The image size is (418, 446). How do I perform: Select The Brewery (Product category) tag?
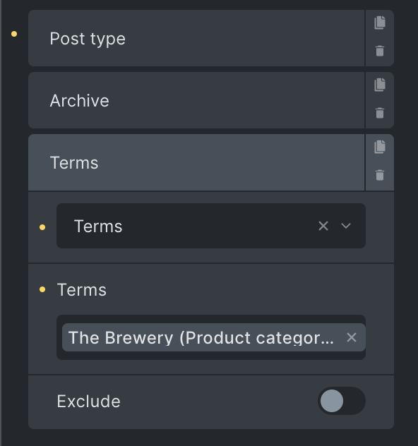pyautogui.click(x=201, y=337)
